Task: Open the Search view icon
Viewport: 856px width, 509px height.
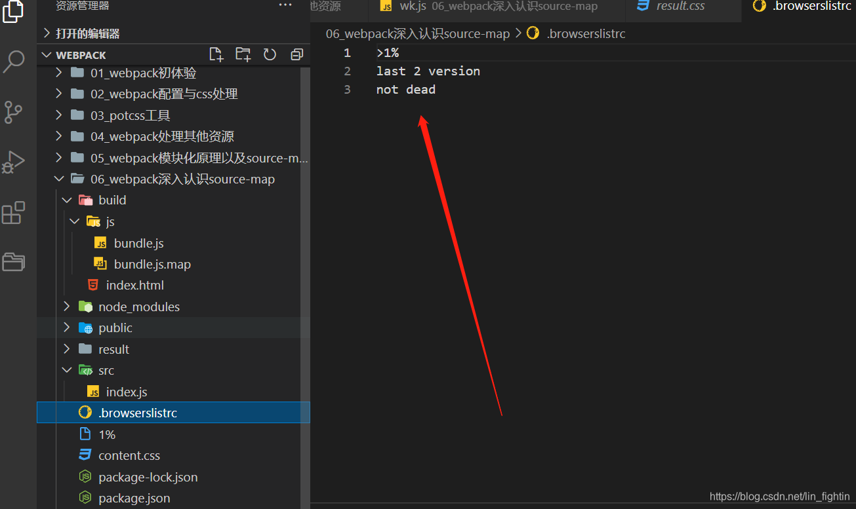Action: click(14, 61)
